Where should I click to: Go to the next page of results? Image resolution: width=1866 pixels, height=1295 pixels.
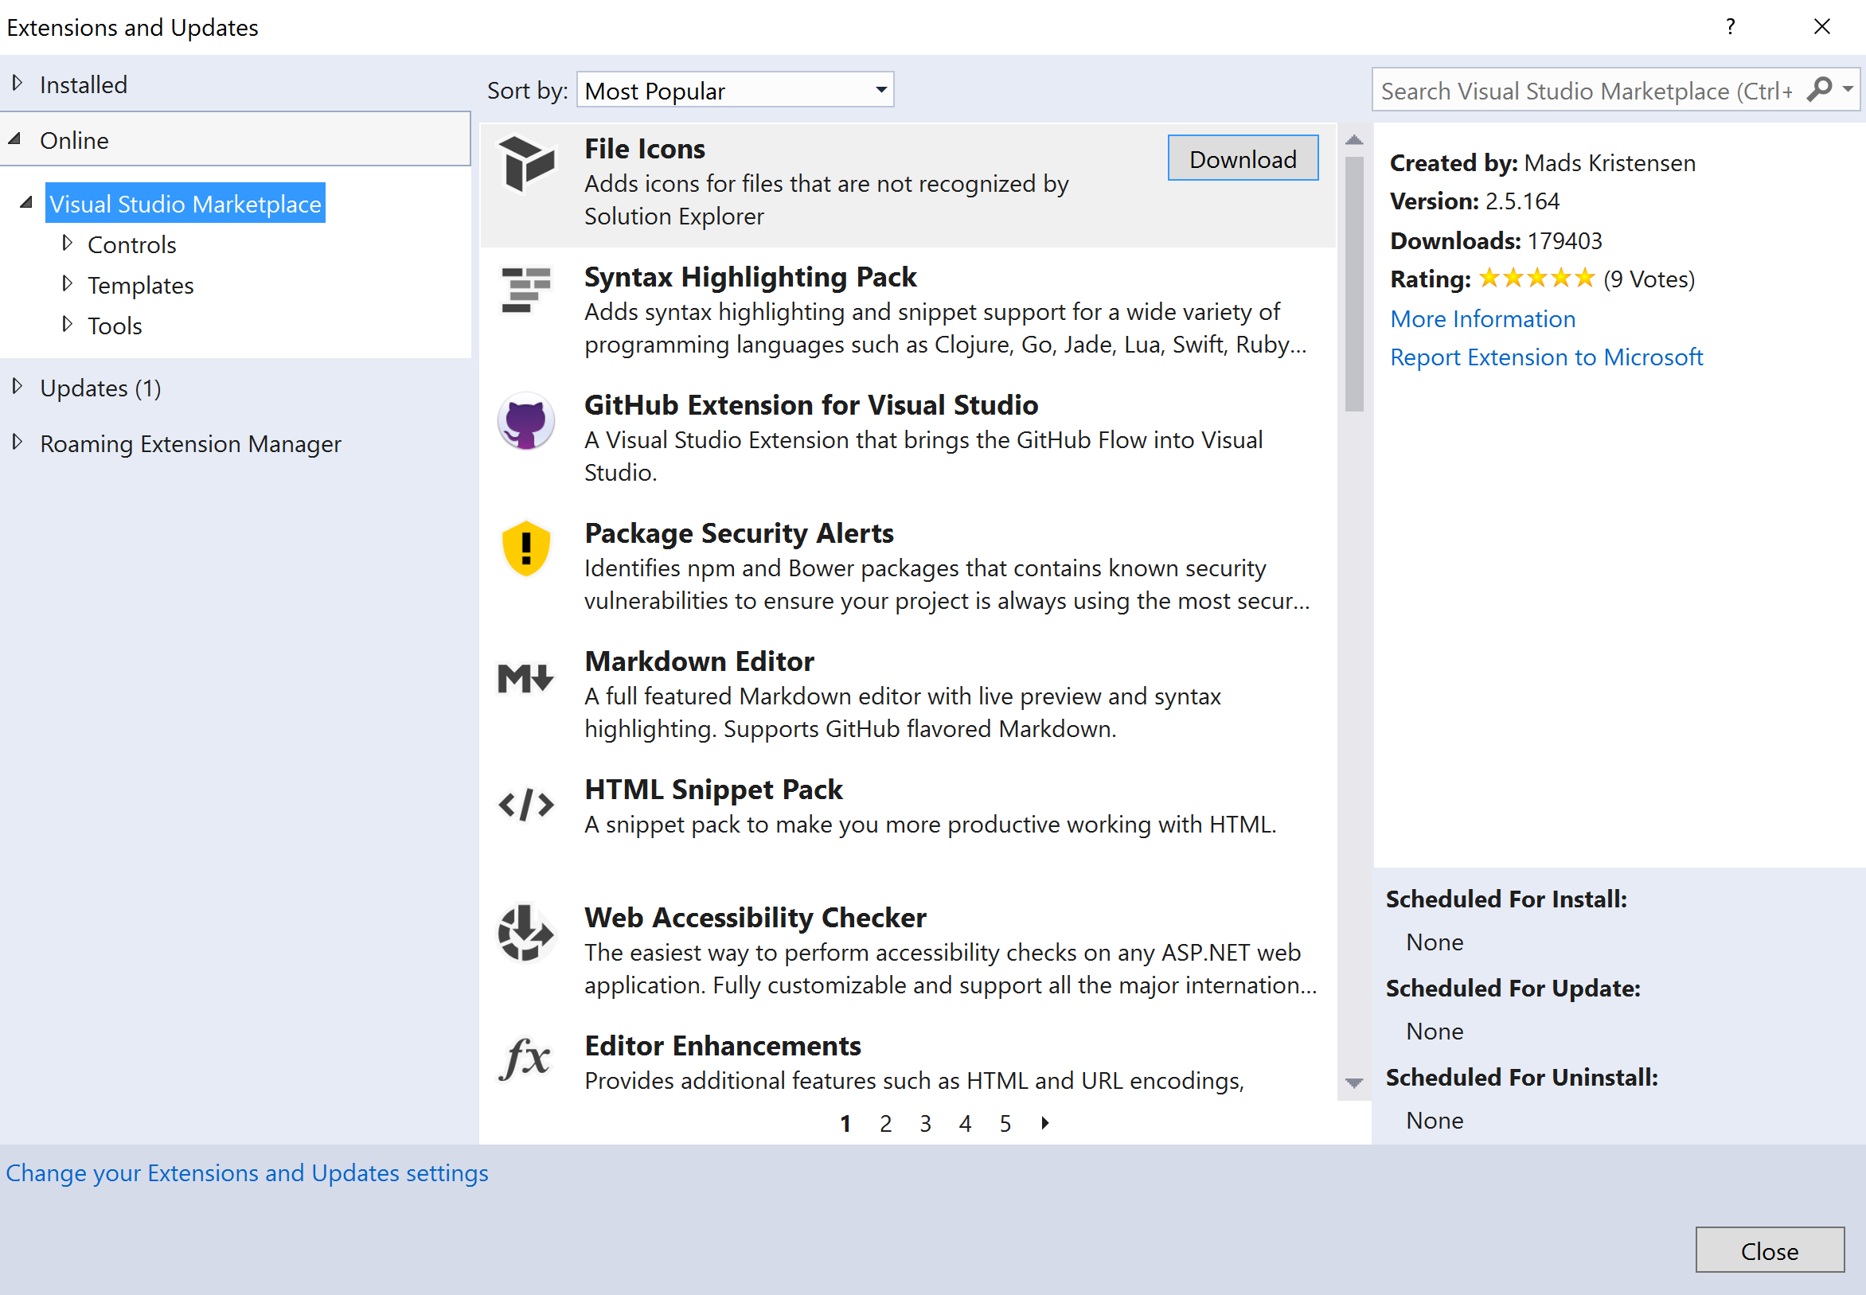click(x=1045, y=1123)
